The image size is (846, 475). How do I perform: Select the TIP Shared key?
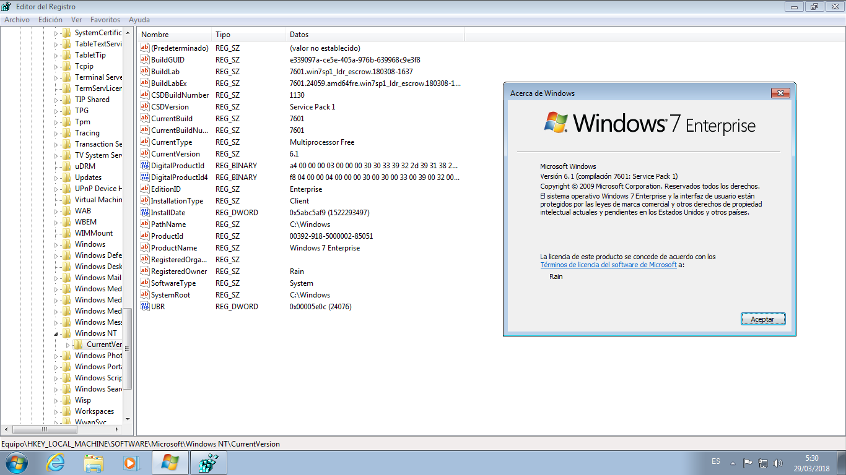[x=92, y=100]
